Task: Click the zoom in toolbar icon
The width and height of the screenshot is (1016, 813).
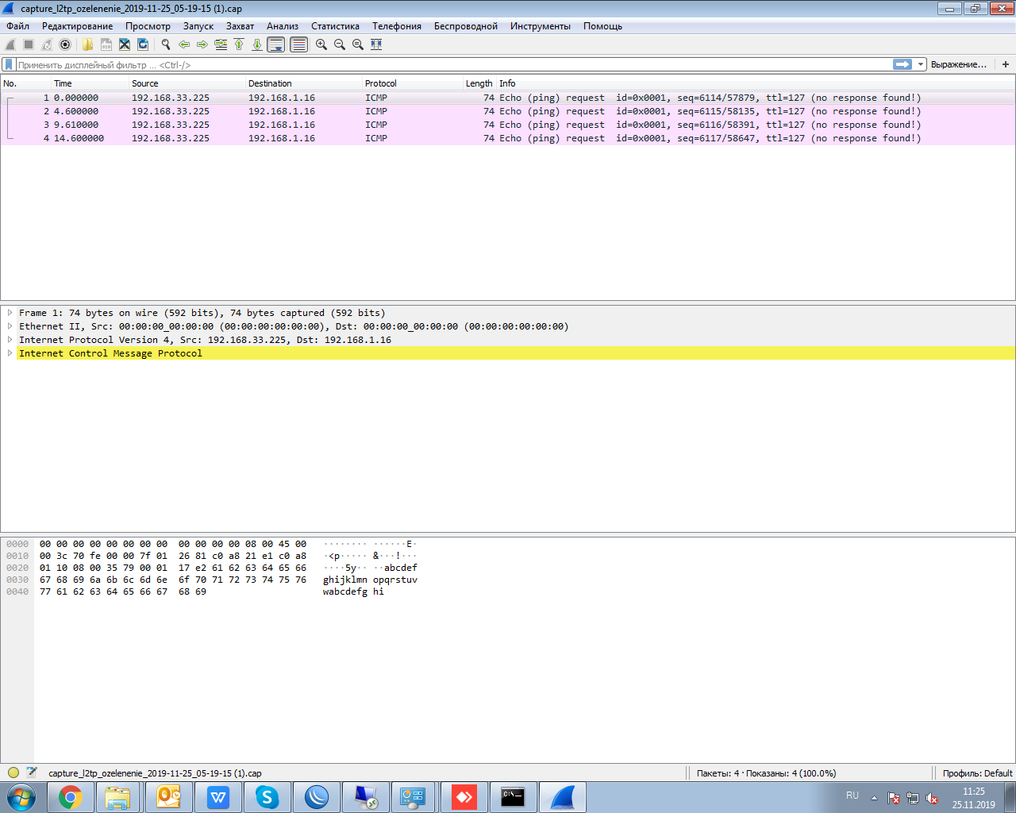Action: coord(321,44)
